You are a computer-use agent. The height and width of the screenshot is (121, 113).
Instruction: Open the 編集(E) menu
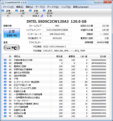pos(20,7)
